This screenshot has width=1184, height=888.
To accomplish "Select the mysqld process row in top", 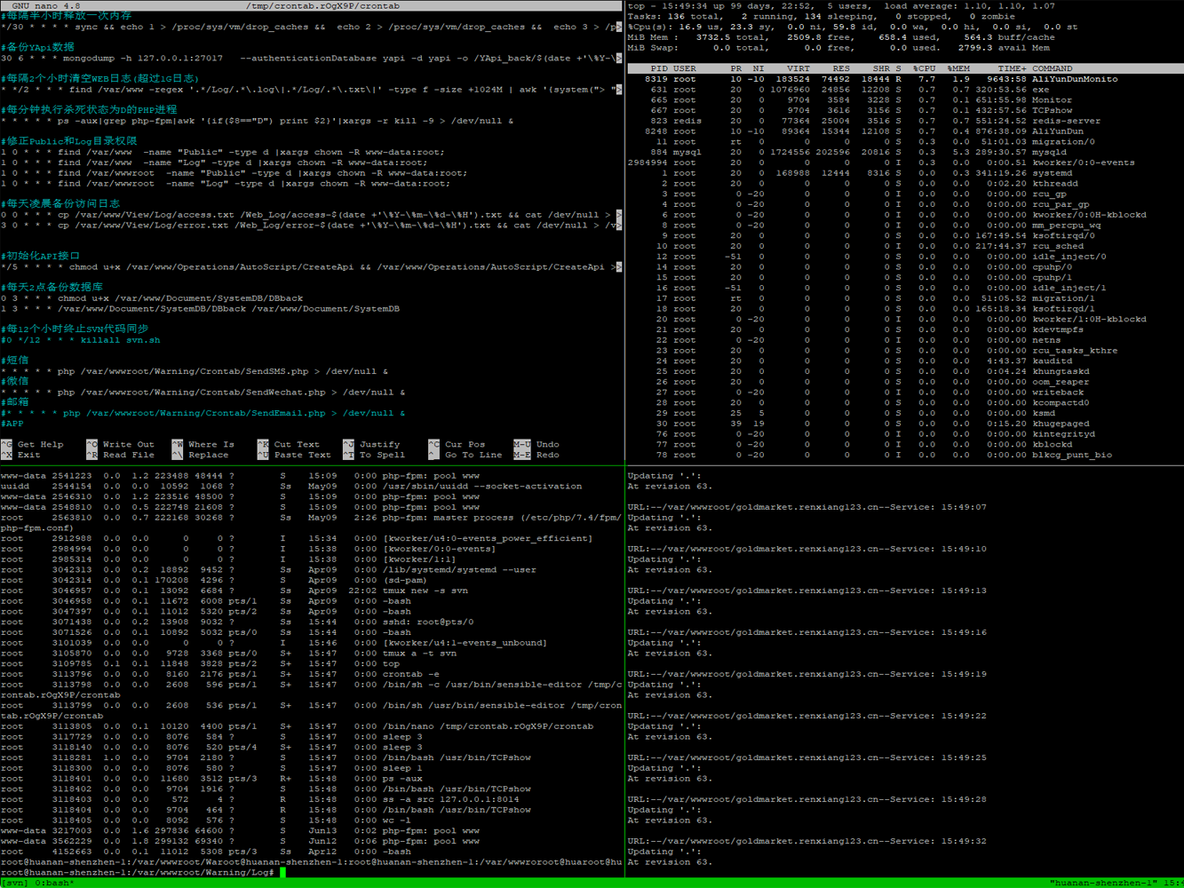I will [x=906, y=152].
